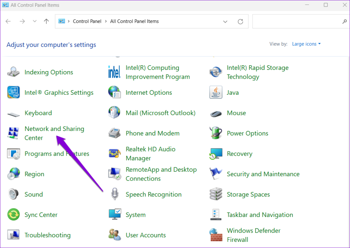Click the Internet Options globe icon
This screenshot has height=248, width=350.
point(114,92)
